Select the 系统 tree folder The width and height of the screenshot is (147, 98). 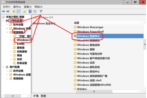pos(19,59)
